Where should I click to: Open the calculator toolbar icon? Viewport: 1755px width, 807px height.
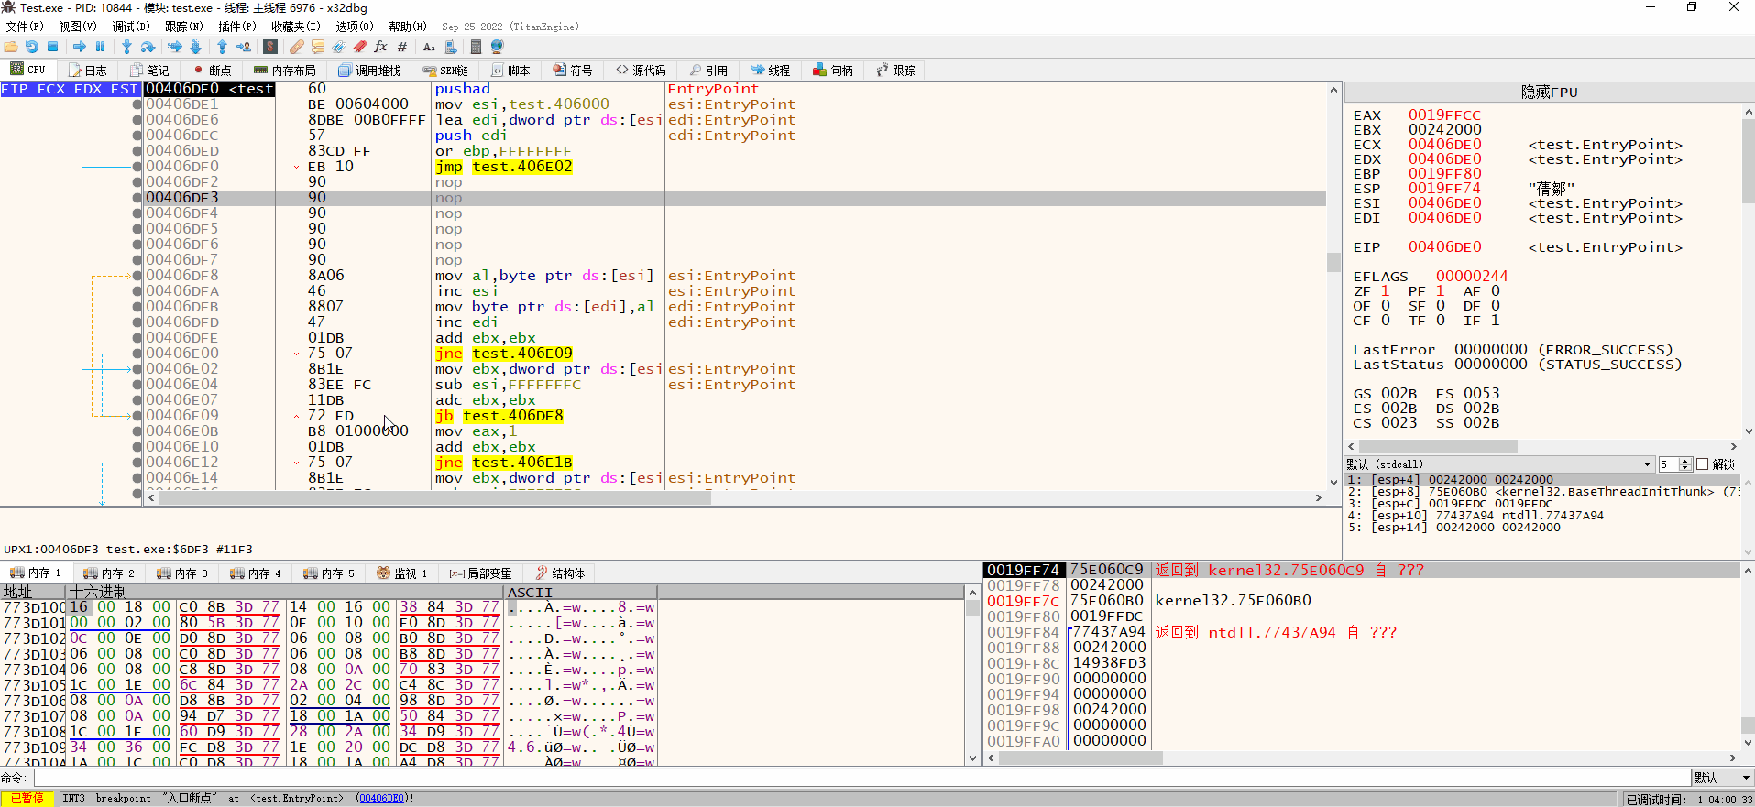point(476,47)
